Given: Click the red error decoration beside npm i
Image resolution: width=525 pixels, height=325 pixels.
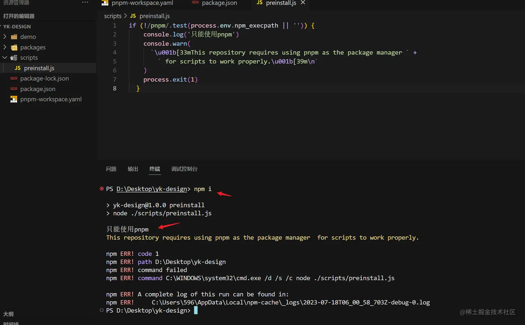Looking at the screenshot, I should point(102,188).
